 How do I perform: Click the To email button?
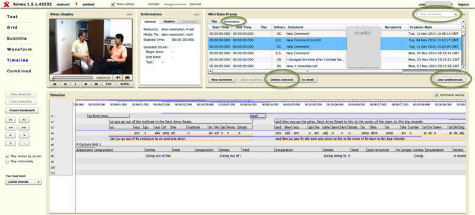tap(308, 80)
